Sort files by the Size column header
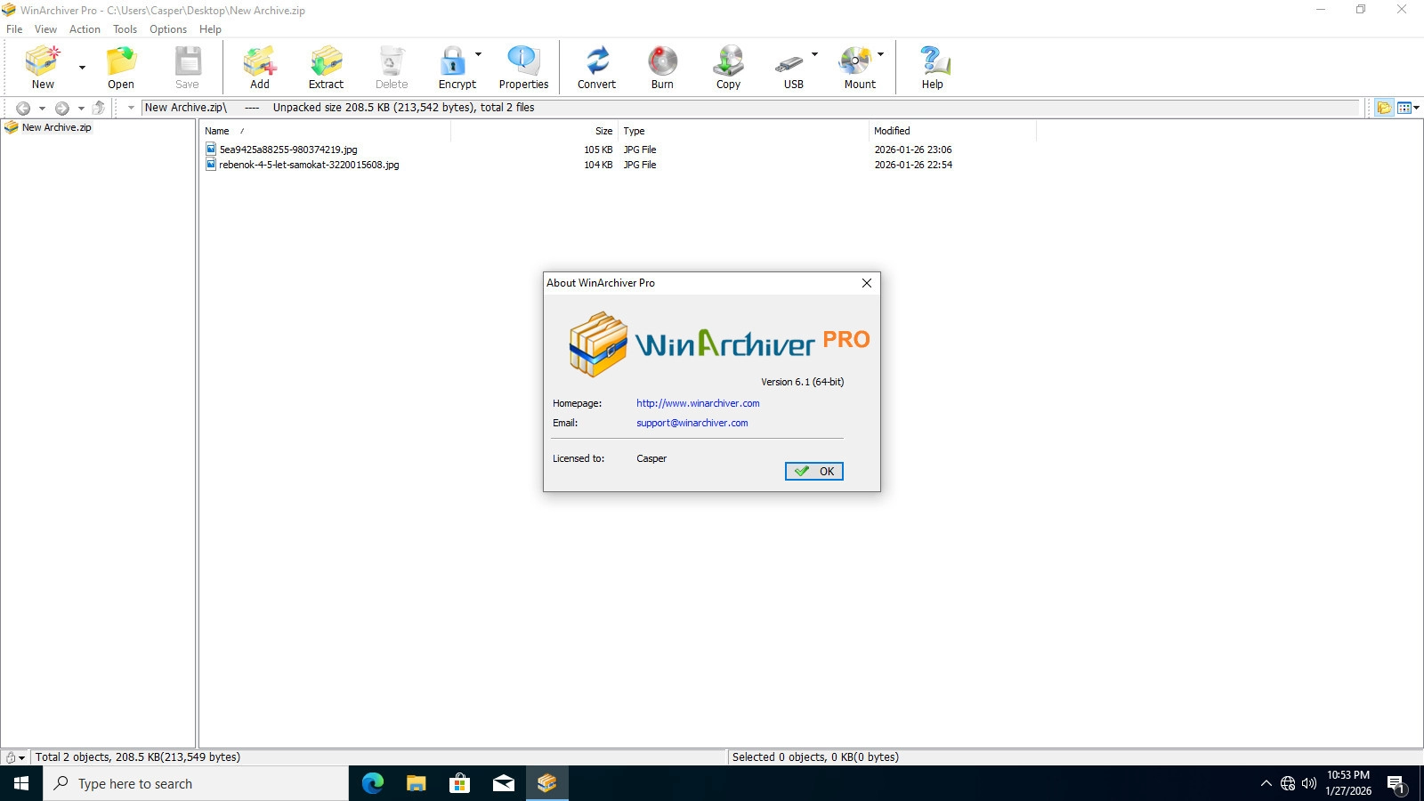 (x=534, y=131)
